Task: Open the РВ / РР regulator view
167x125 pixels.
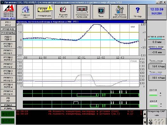Action: point(8,100)
